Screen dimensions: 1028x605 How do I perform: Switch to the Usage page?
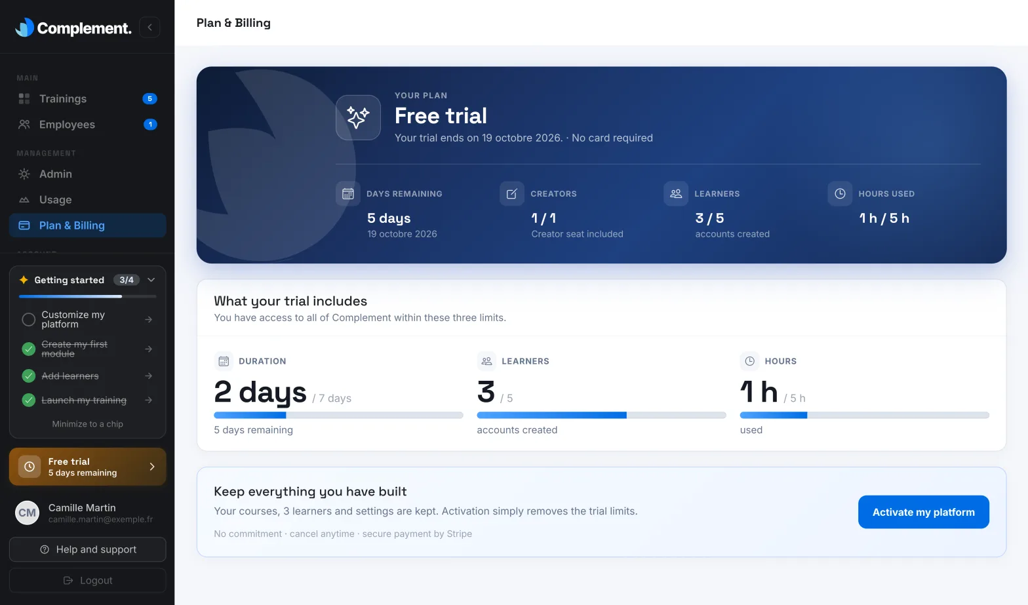[x=87, y=200]
